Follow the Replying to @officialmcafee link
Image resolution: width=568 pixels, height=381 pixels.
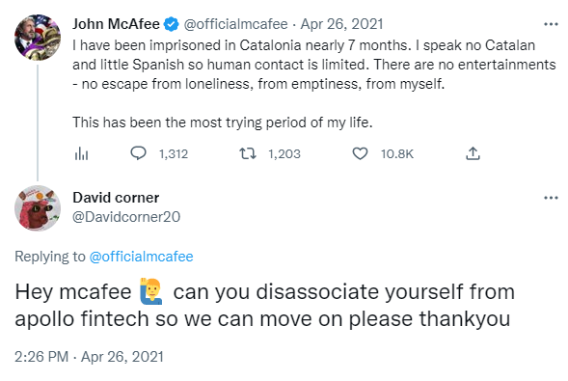point(141,257)
